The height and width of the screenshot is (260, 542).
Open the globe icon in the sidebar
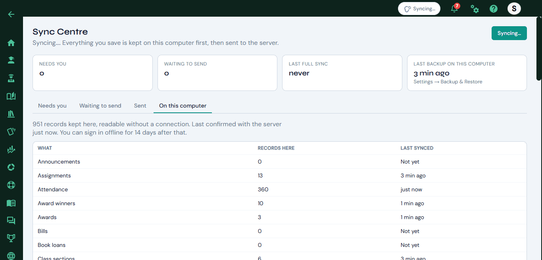[11, 256]
